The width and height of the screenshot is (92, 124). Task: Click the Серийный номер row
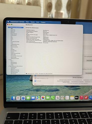click(38, 39)
